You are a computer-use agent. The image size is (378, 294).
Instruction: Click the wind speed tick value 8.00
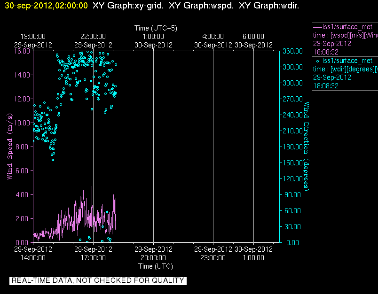[x=22, y=147]
